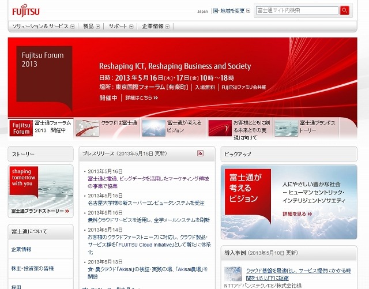
Task: Click 詳細はこちら in the banner
Action: (142, 97)
